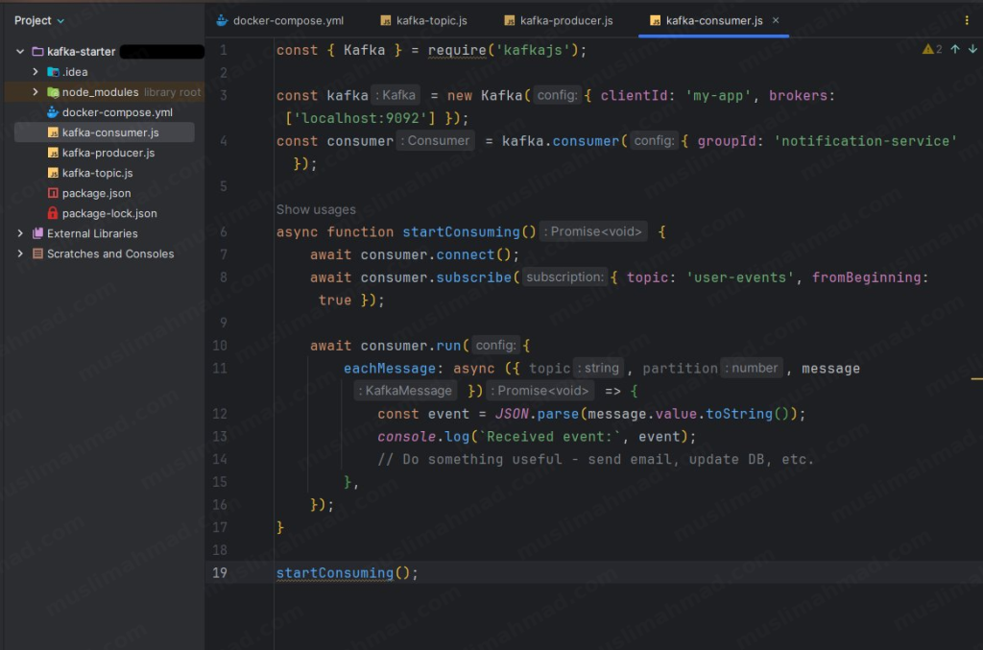
Task: Expand the .idea folder
Action: pyautogui.click(x=36, y=71)
